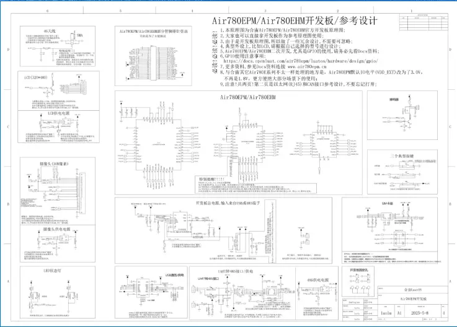The height and width of the screenshot is (327, 457).
Task: Select the '485供电电源' sub-block heading
Action: tap(317, 280)
